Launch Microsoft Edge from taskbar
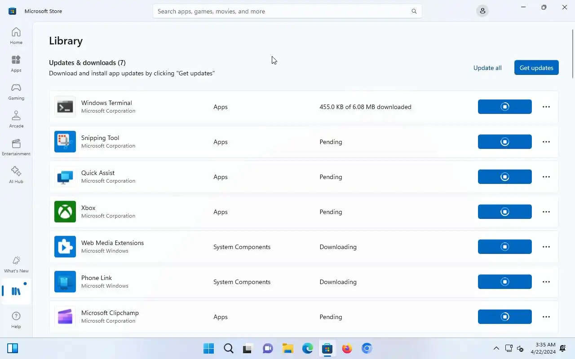575x359 pixels. pos(307,348)
